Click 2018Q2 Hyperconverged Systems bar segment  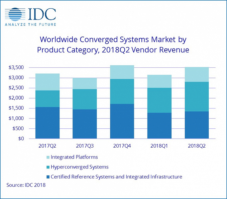[x=197, y=97]
